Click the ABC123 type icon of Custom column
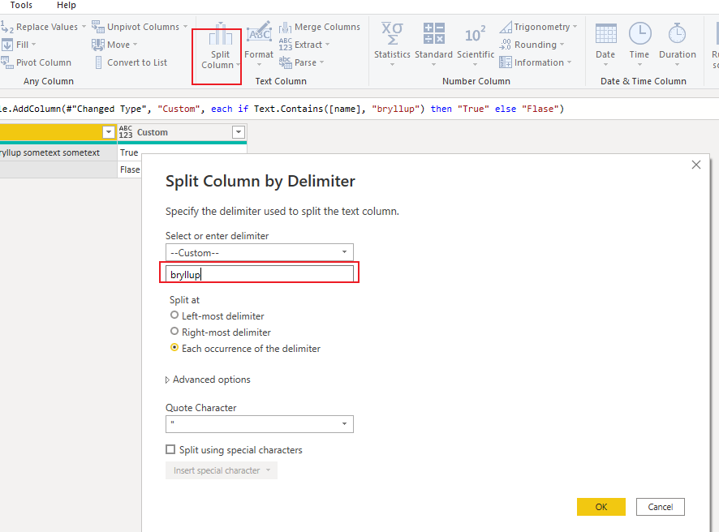Image resolution: width=719 pixels, height=532 pixels. tap(126, 132)
